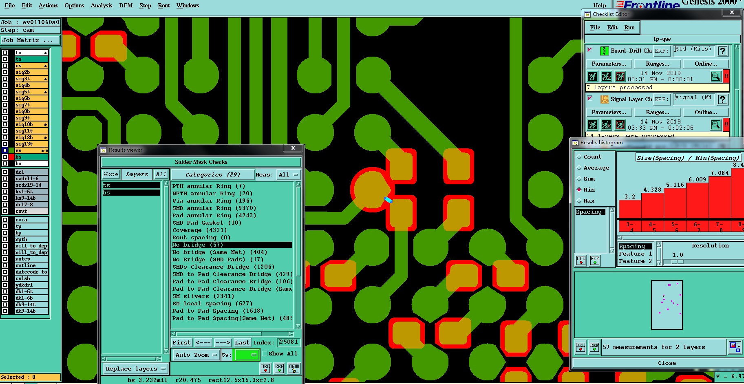Open Run menu in Checklist Editor
The width and height of the screenshot is (744, 384).
coord(629,27)
